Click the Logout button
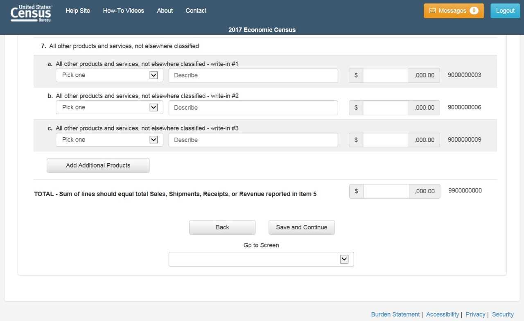The image size is (524, 321). point(505,11)
